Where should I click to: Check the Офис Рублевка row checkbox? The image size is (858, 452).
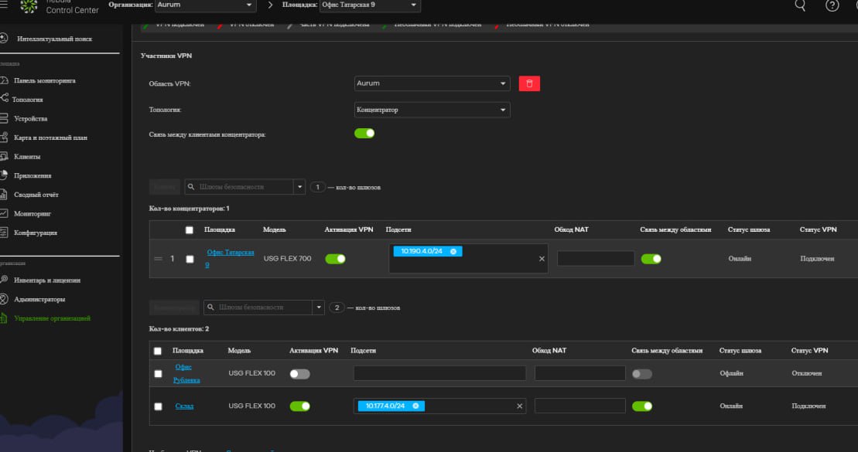(x=158, y=374)
